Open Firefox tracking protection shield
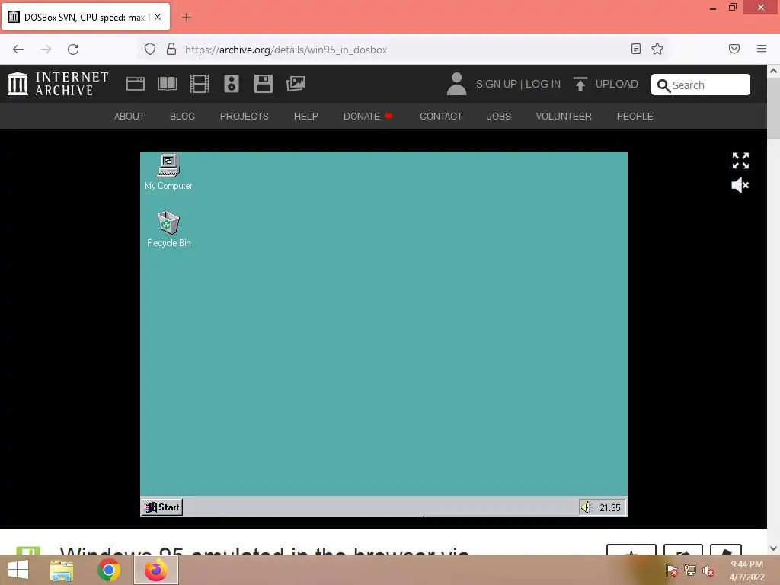 click(x=150, y=49)
